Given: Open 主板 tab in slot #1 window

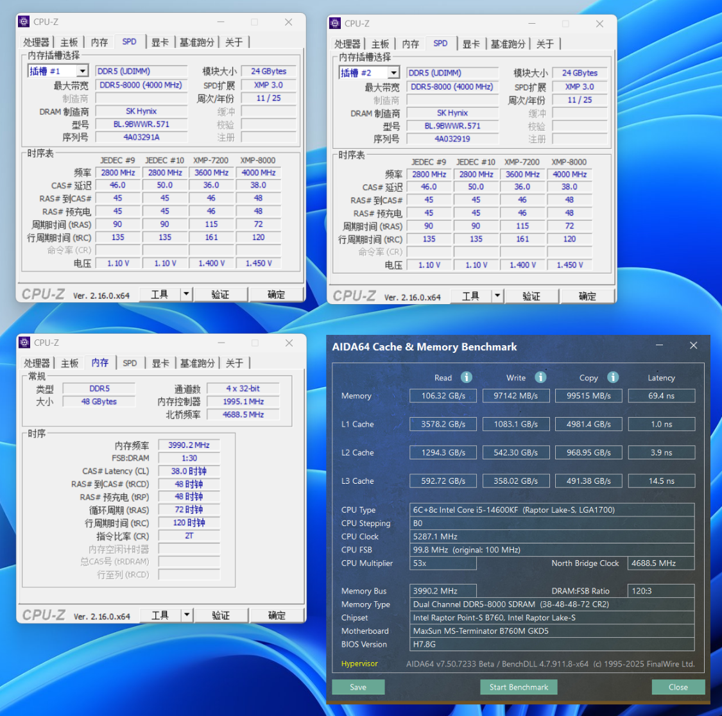Looking at the screenshot, I should tap(69, 42).
